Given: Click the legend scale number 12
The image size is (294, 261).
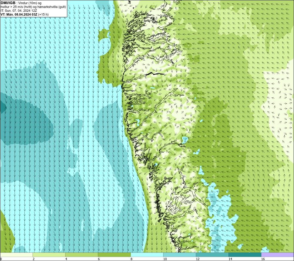Looking at the screenshot, I should (198, 259).
